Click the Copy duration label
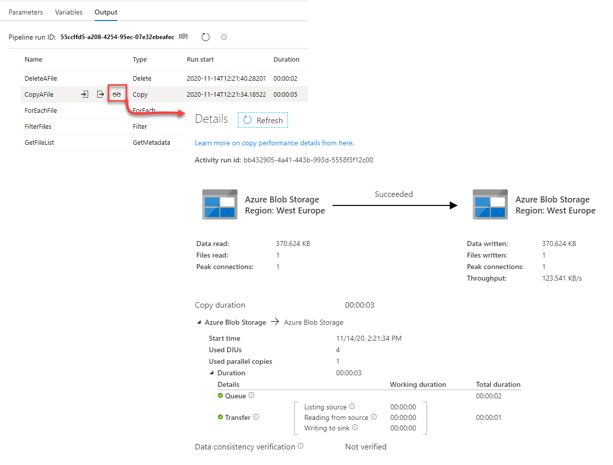613x465 pixels. (x=220, y=305)
